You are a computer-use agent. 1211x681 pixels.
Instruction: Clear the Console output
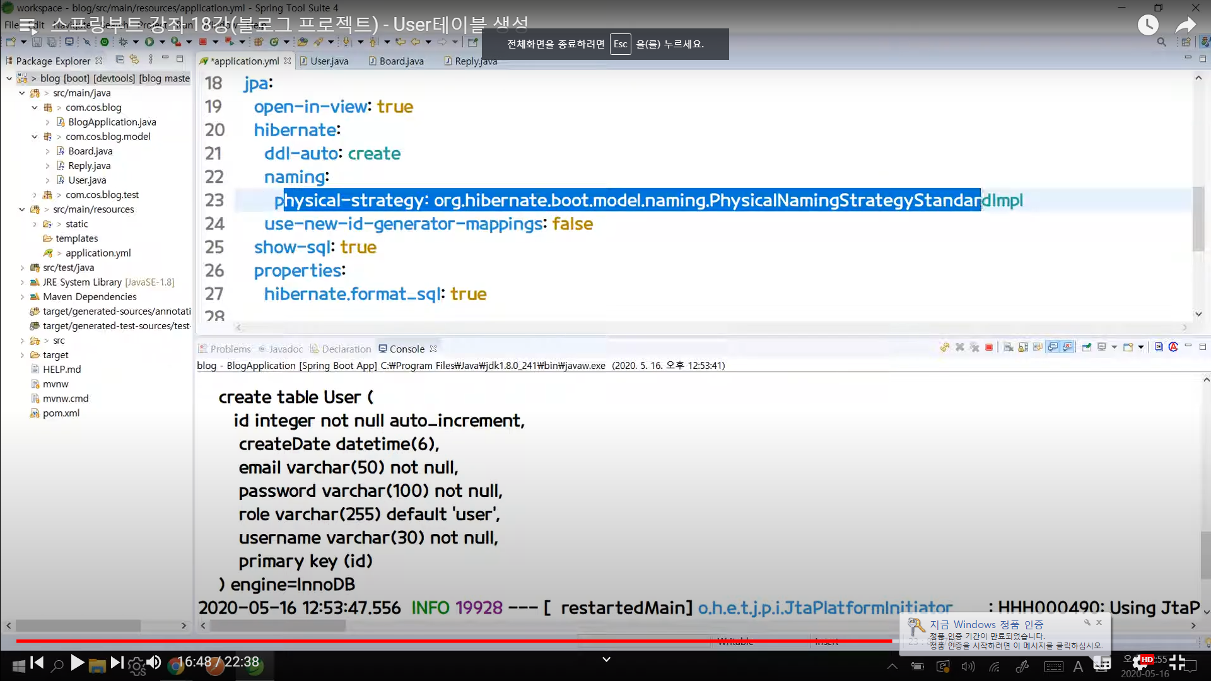pyautogui.click(x=1008, y=347)
